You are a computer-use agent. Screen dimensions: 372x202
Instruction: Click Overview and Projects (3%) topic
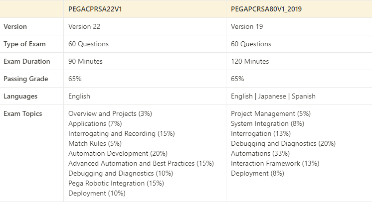coord(110,114)
